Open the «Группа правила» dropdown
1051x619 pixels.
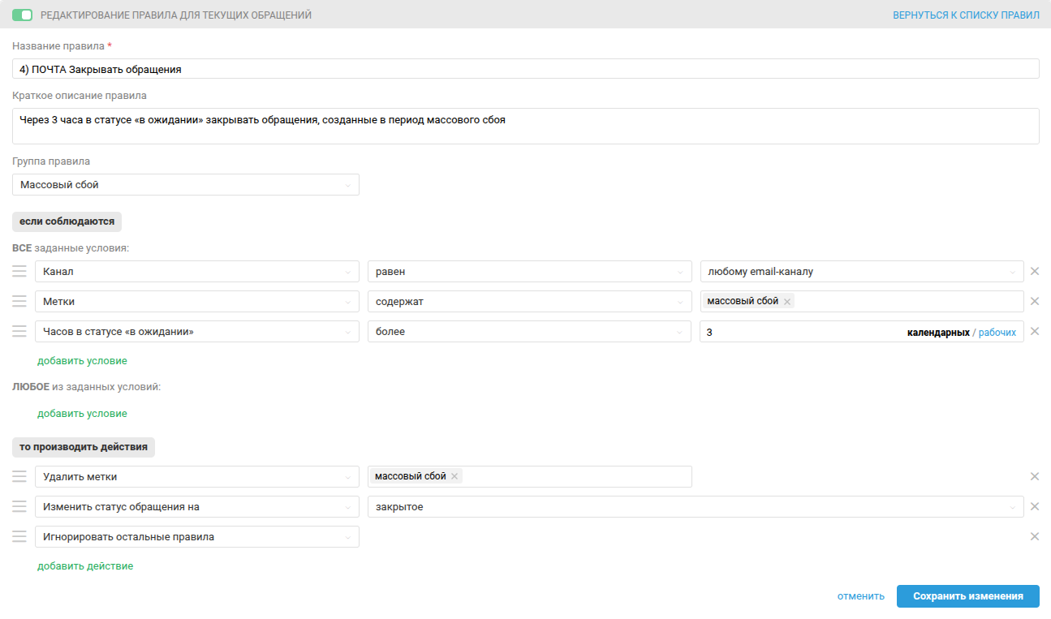186,185
